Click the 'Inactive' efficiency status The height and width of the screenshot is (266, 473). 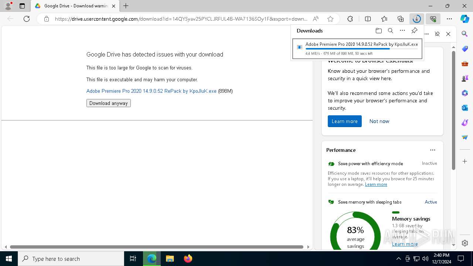(429, 163)
